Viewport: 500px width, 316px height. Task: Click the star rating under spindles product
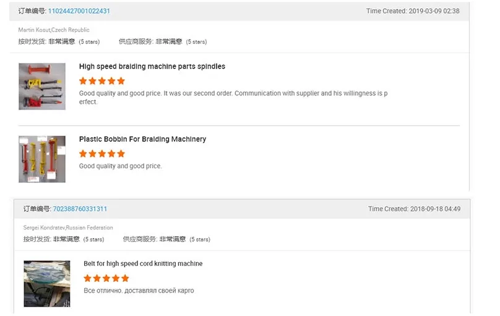tap(102, 81)
